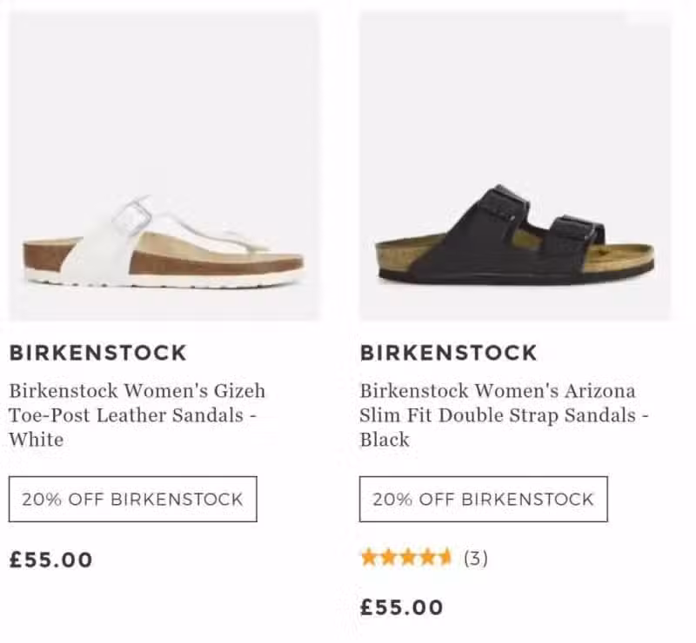Click the £55.00 price below Gizeh offer
Image resolution: width=696 pixels, height=643 pixels.
pyautogui.click(x=51, y=560)
